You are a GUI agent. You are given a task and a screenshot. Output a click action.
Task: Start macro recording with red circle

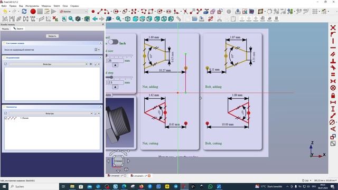(x=33, y=12)
